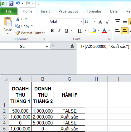The image size is (131, 132).
Task: Toggle Bold formatting
Action: tap(52, 31)
